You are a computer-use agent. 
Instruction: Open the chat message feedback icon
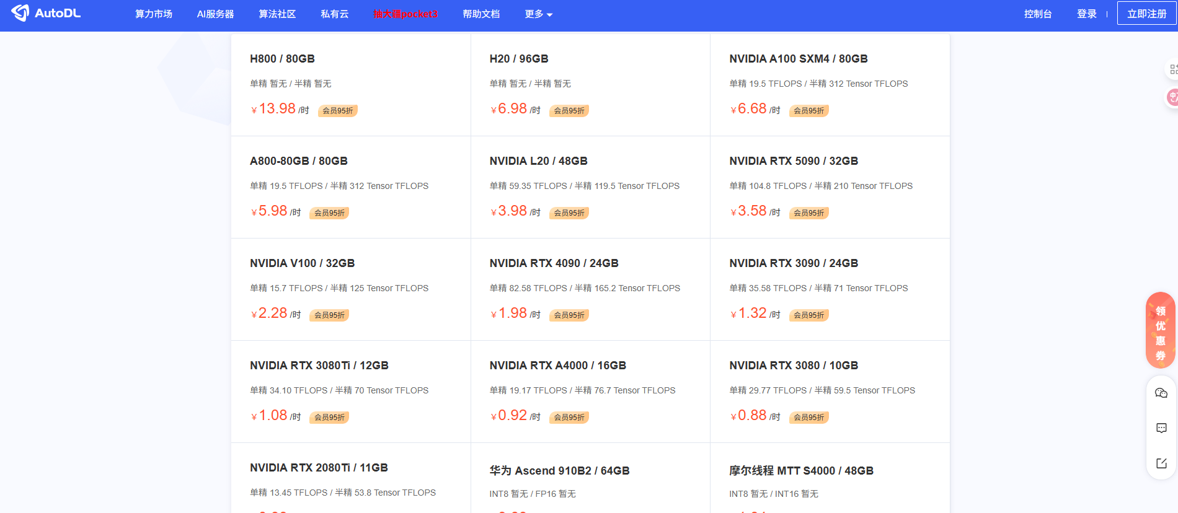(x=1161, y=428)
